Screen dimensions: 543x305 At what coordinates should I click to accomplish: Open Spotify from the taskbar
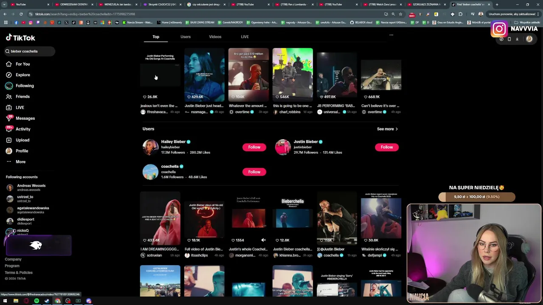click(36, 301)
